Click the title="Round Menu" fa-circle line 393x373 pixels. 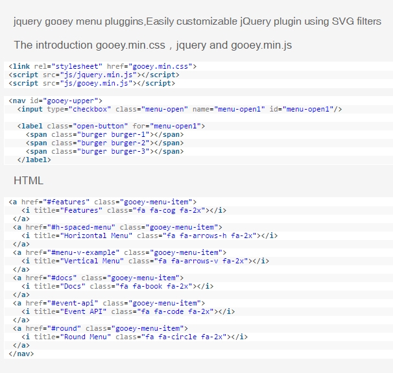[x=135, y=337]
